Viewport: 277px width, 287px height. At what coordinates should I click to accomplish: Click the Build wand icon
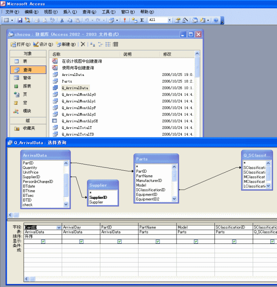[185, 20]
